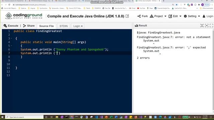Open a new browser tab with plus

tap(164, 1)
